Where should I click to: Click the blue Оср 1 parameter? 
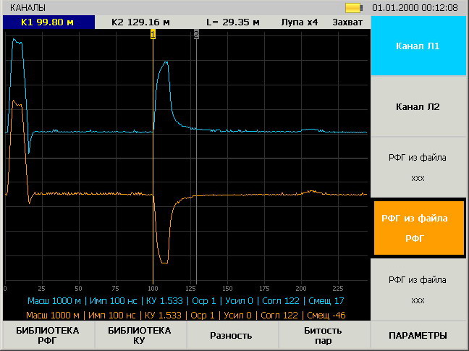[x=204, y=301]
